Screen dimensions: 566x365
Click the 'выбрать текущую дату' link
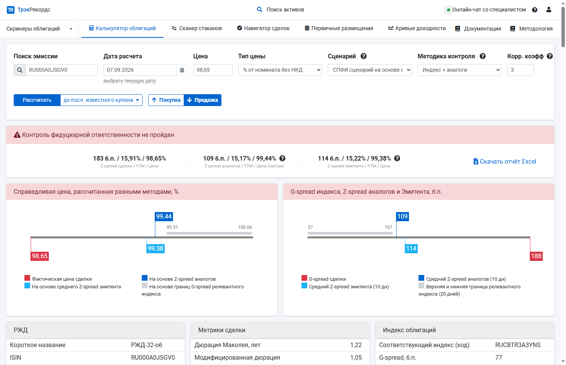[x=130, y=81]
